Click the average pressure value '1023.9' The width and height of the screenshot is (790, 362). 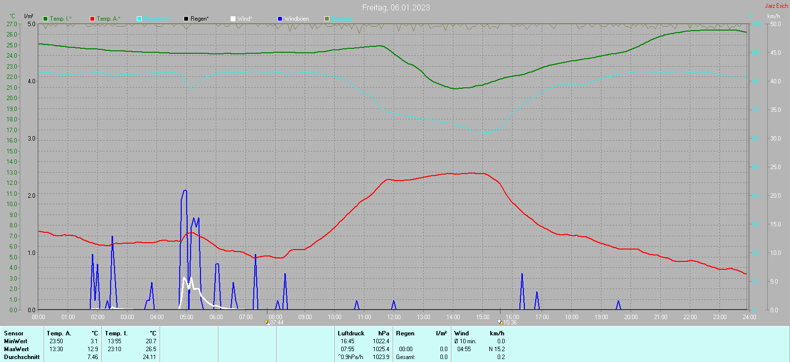[381, 357]
